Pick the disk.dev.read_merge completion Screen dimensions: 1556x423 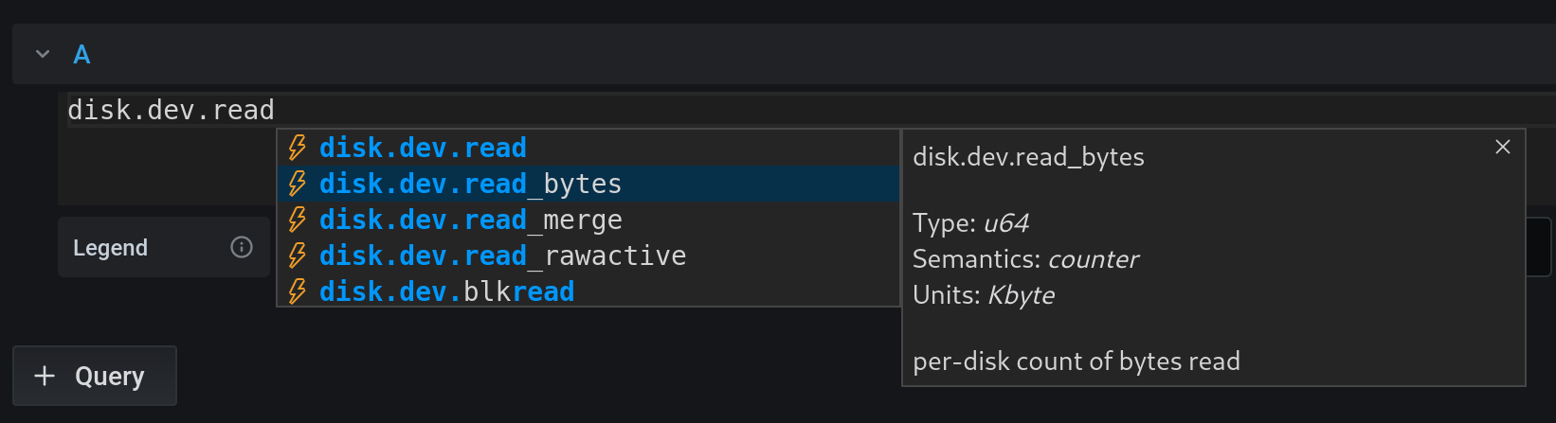[470, 220]
